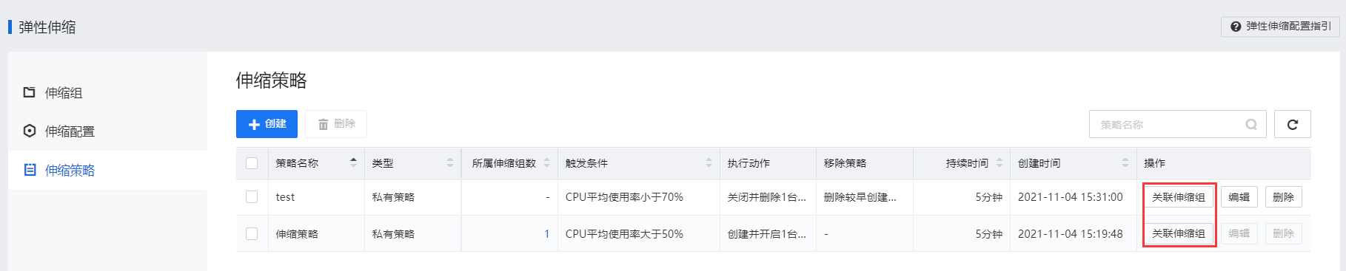This screenshot has width=1346, height=271.
Task: Sort by 策略名称 column arrows
Action: pos(353,162)
